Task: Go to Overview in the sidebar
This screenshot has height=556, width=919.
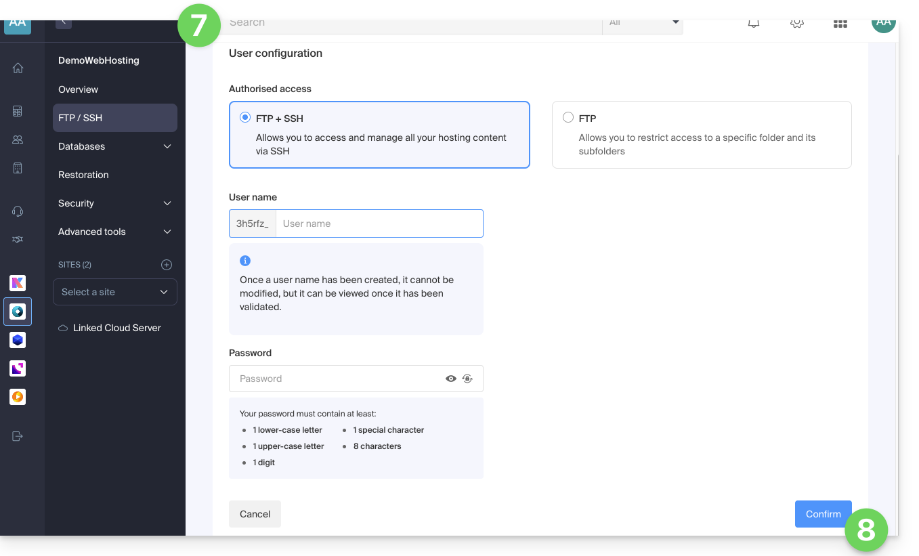Action: click(x=78, y=89)
